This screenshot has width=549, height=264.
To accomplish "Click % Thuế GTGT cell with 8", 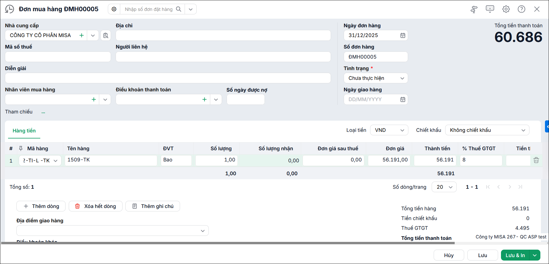I will coord(481,160).
